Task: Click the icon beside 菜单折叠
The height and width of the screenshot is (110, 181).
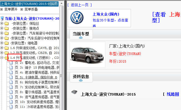Action: click(x=22, y=9)
